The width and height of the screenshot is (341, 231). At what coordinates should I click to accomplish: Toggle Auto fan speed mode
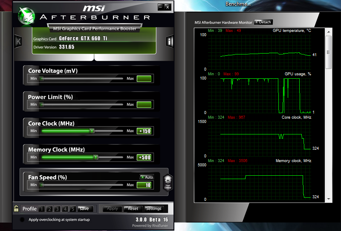coord(147,177)
